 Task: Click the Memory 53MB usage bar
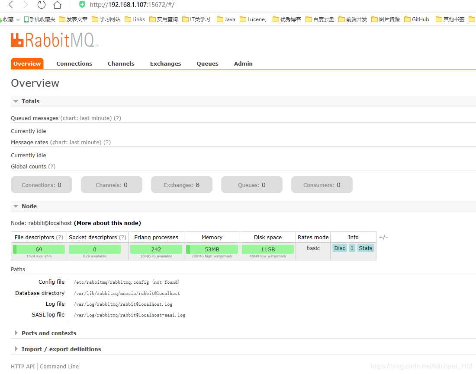pyautogui.click(x=212, y=250)
